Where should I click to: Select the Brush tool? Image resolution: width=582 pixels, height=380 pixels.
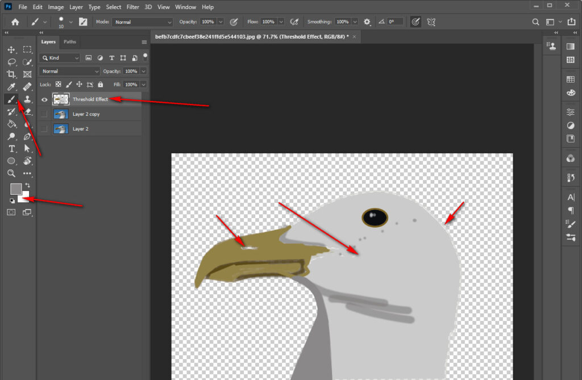(11, 99)
